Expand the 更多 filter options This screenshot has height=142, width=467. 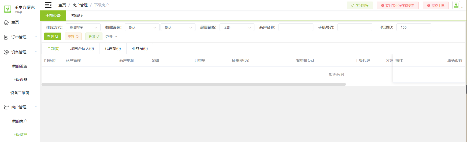tap(111, 37)
